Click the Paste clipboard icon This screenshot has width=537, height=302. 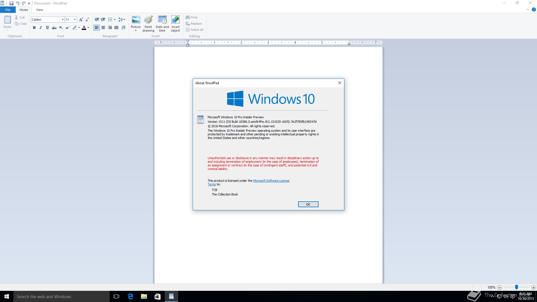point(7,20)
